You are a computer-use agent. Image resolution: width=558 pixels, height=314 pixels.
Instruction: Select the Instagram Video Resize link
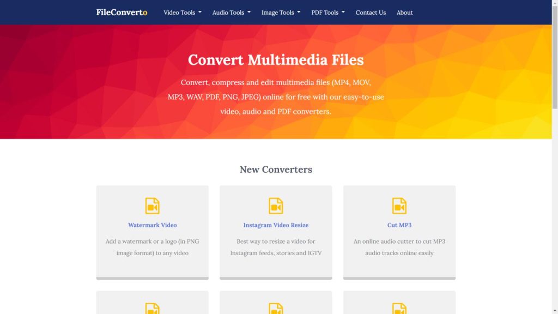[x=276, y=225]
